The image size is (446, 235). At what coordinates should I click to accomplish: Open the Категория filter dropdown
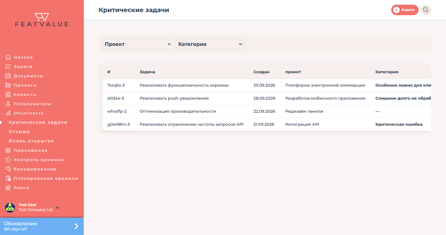pos(209,44)
